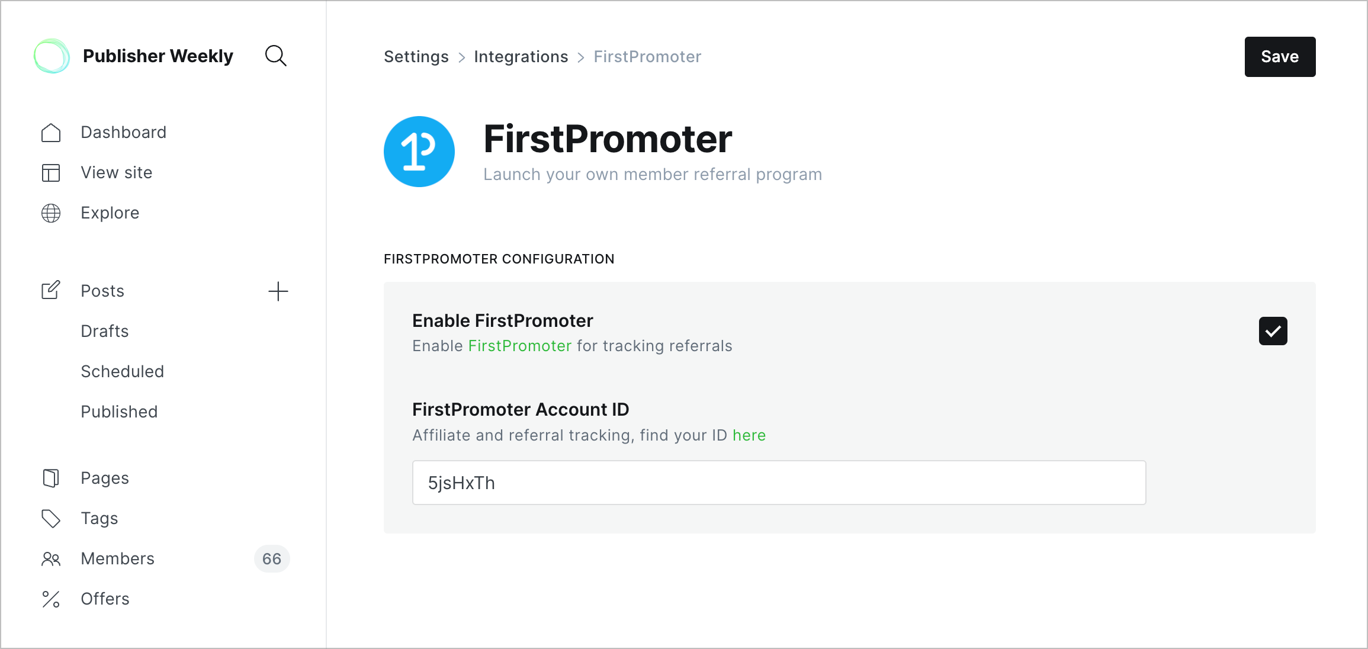Click the Members people icon

coord(51,559)
